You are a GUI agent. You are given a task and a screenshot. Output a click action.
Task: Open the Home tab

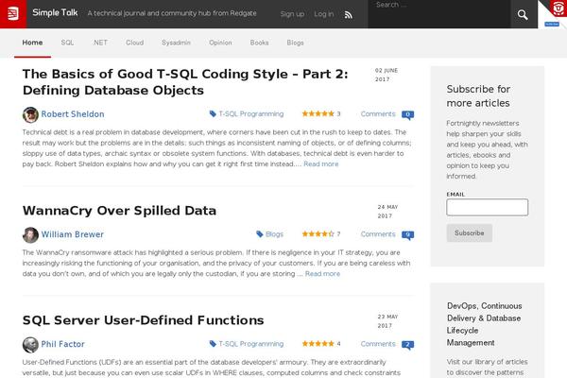click(32, 43)
